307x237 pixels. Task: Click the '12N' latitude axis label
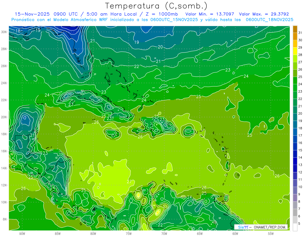coord(4,185)
